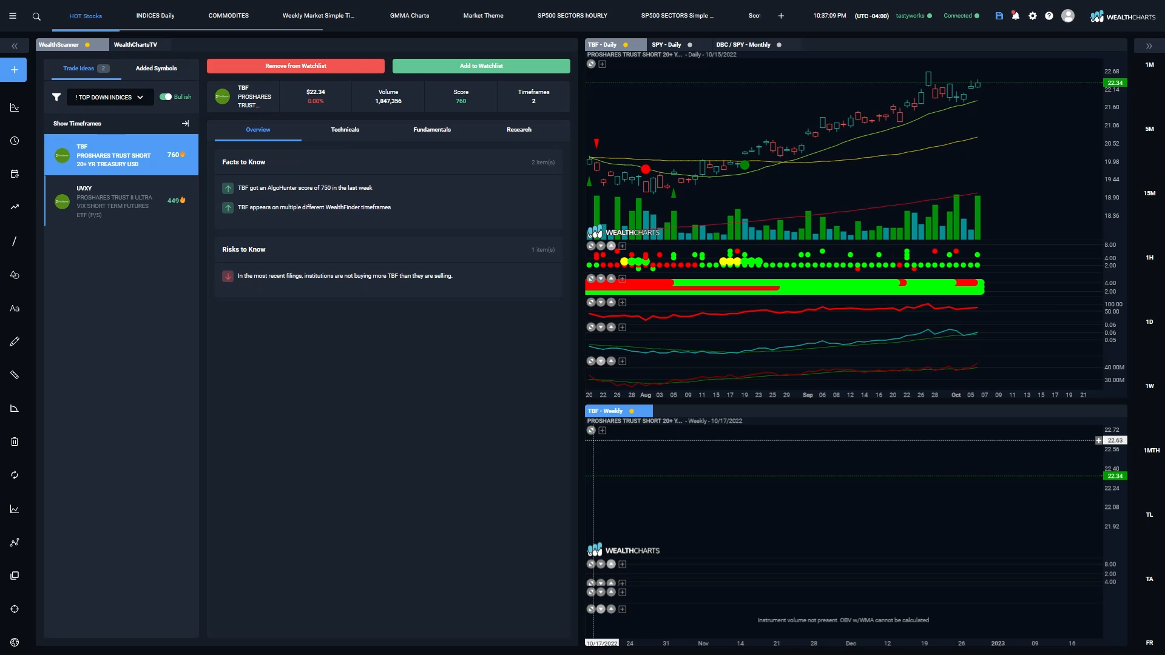
Task: Expand Show Timeframes arrow
Action: (x=186, y=123)
